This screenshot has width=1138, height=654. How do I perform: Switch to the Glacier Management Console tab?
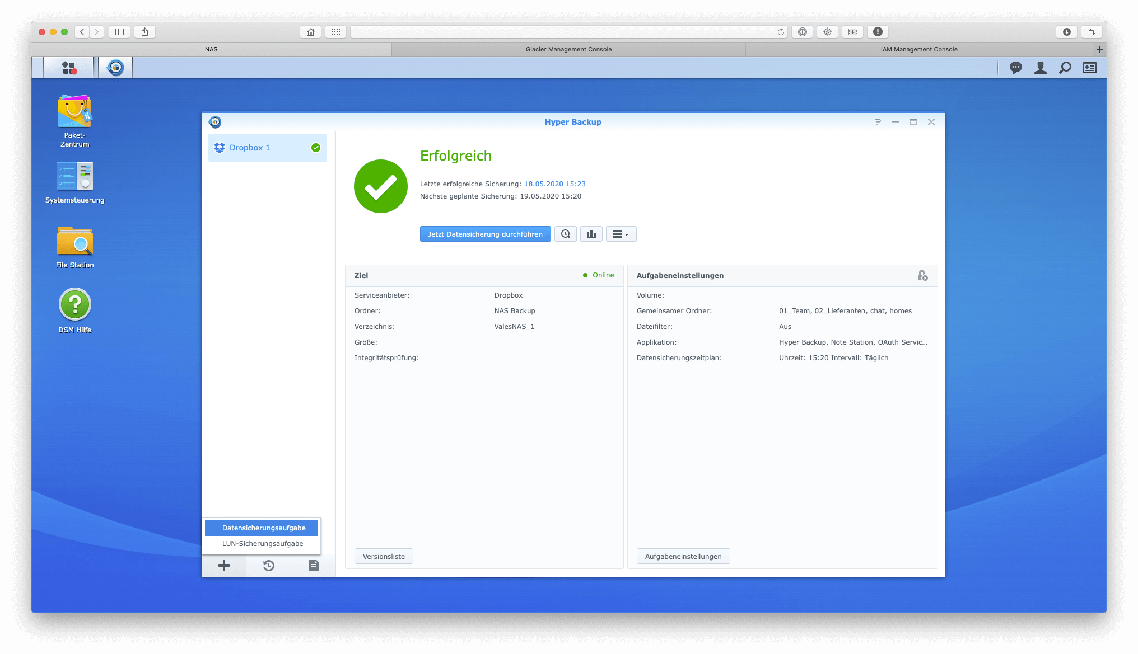(x=569, y=48)
